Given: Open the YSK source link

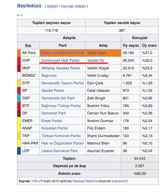Looking at the screenshot, I should click(34, 181).
